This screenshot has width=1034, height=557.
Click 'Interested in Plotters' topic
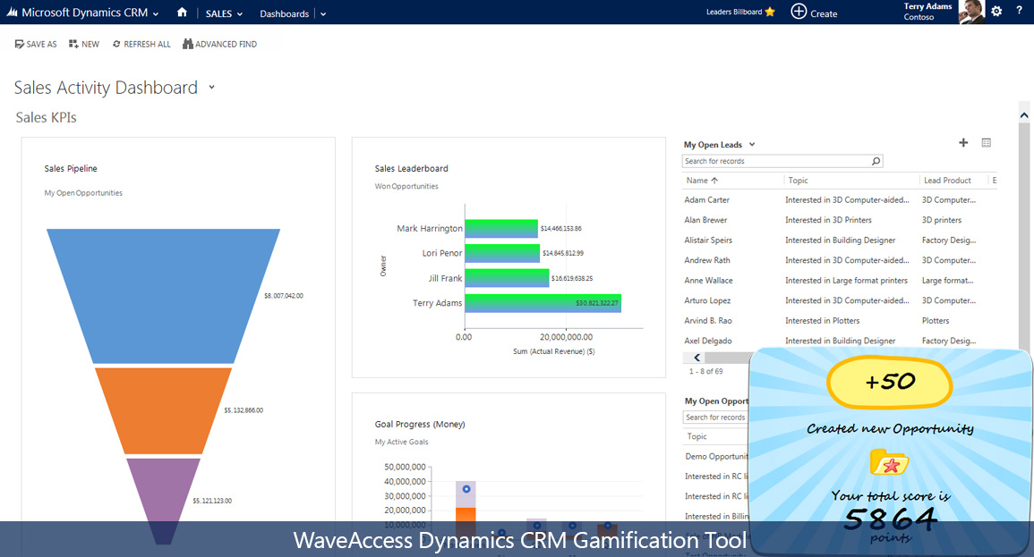coord(823,321)
